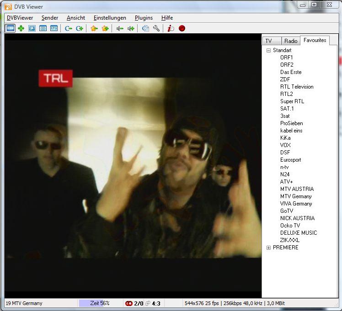Viewport: 342px width, 311px height.
Task: Select the Favourites tab
Action: [315, 40]
